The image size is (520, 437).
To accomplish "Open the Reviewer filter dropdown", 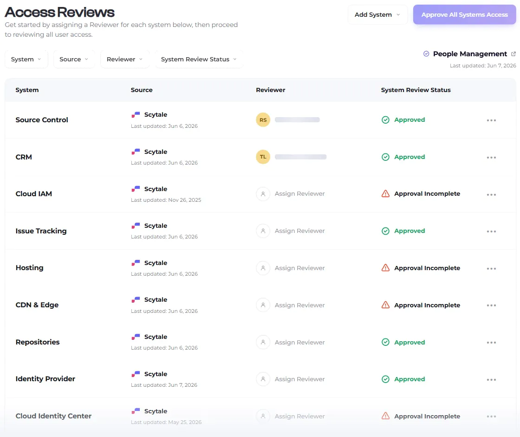I will 125,59.
